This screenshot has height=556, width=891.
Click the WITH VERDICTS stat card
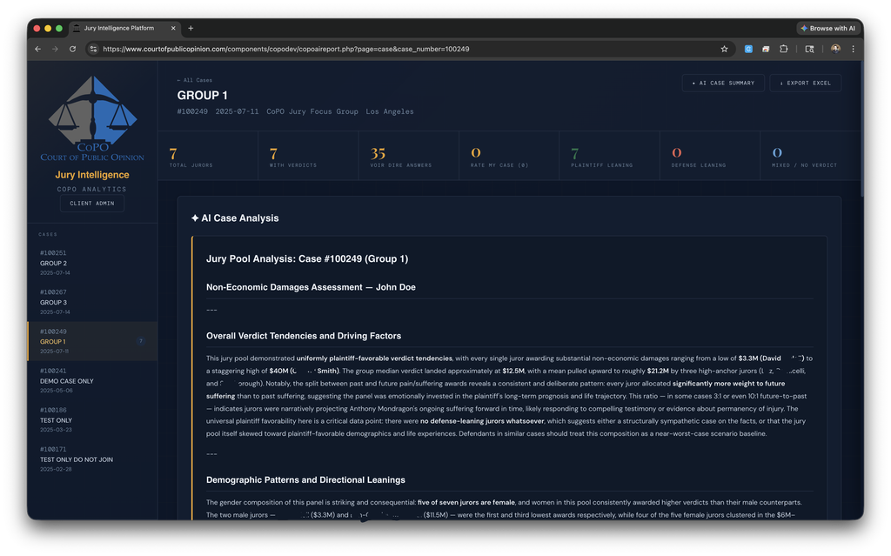[309, 156]
